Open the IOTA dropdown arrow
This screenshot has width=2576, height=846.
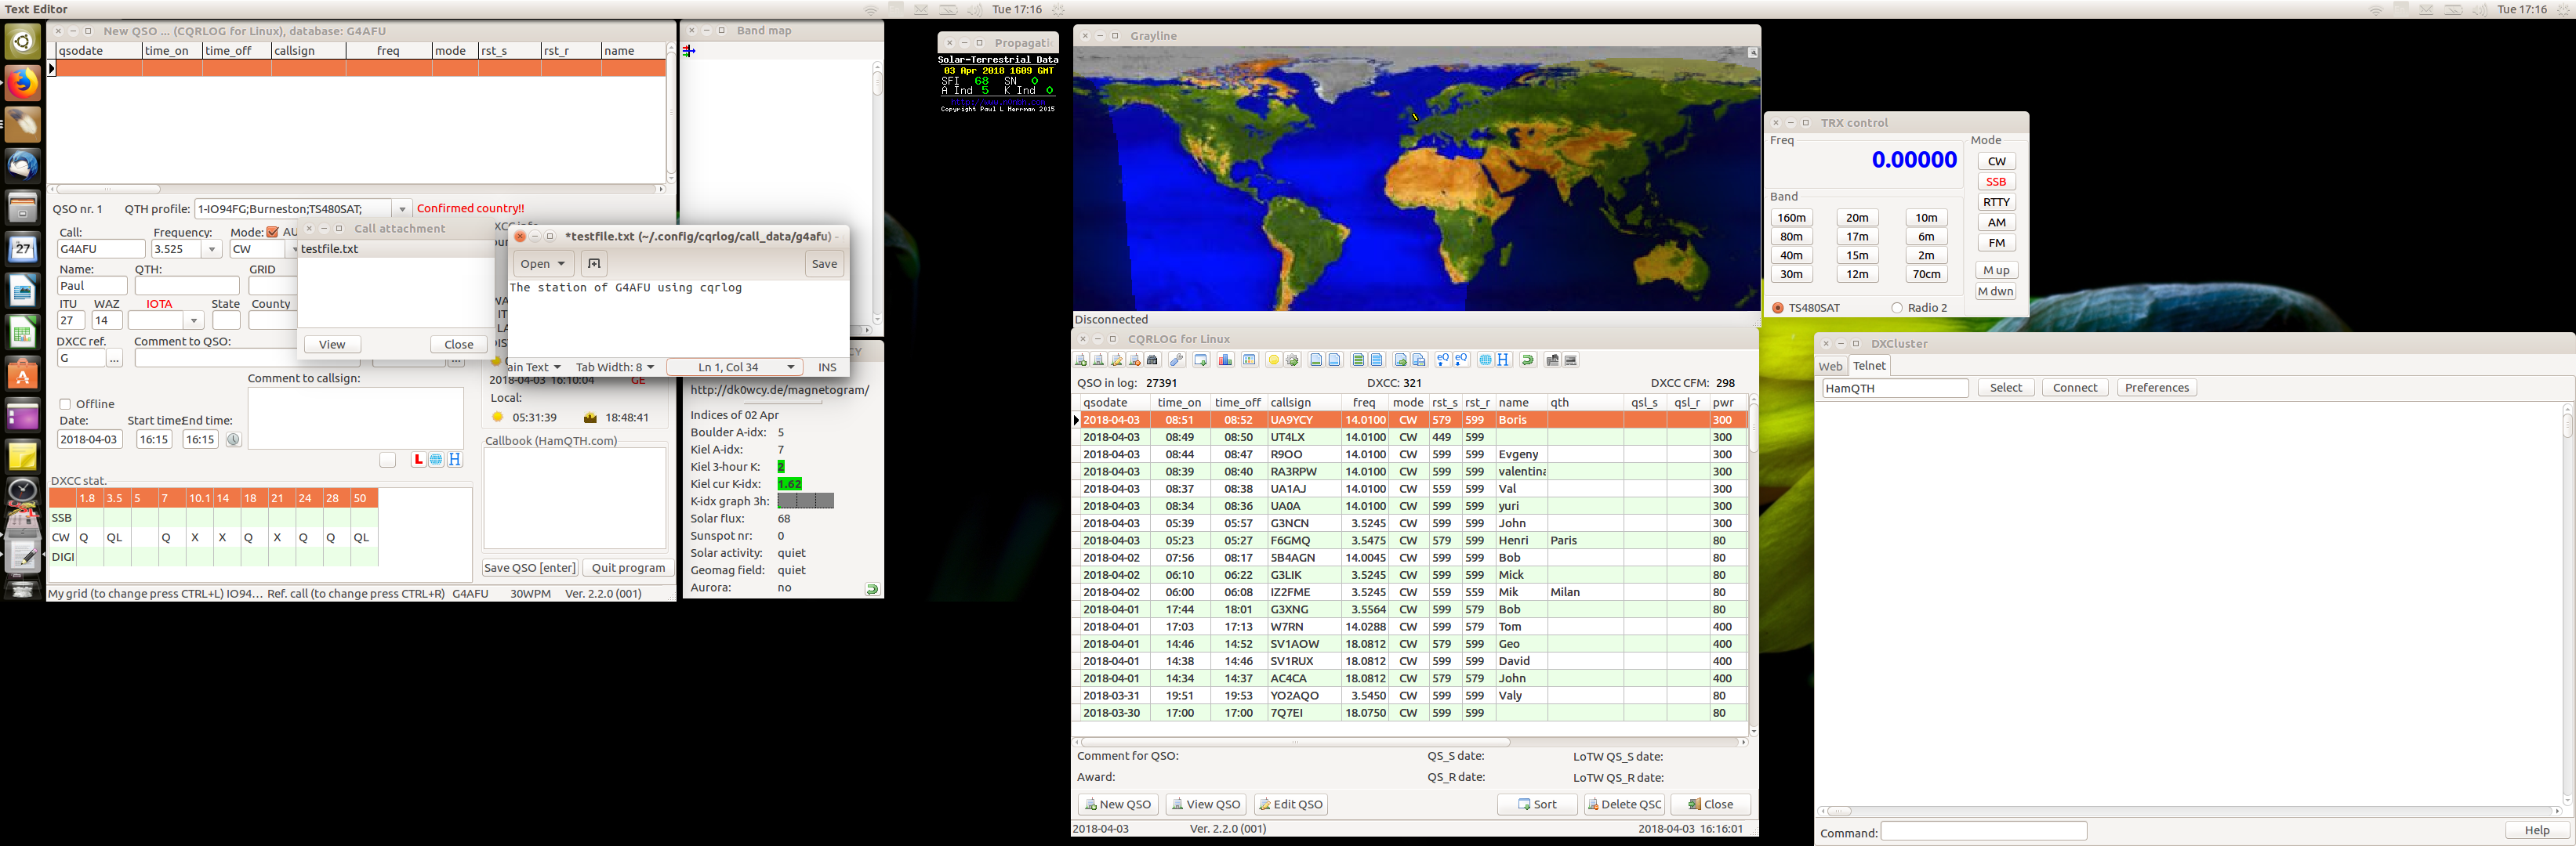194,320
